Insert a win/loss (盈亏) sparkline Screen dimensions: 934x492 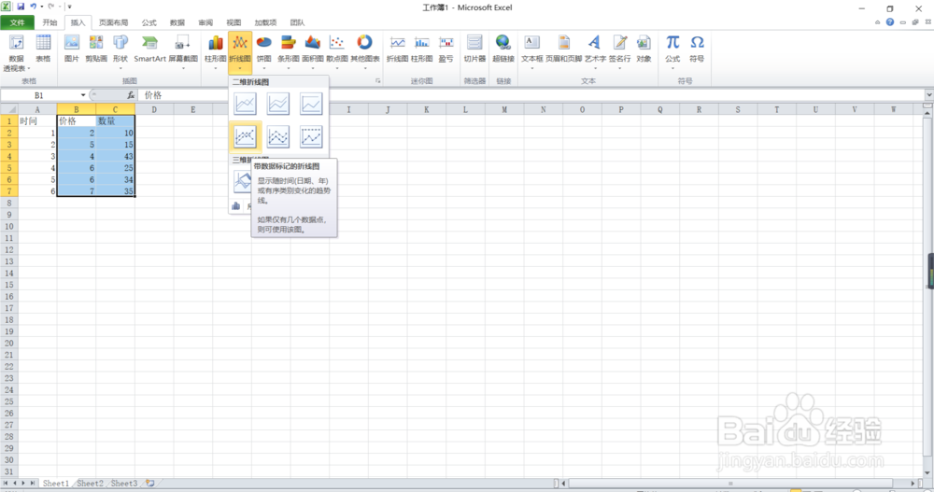446,43
